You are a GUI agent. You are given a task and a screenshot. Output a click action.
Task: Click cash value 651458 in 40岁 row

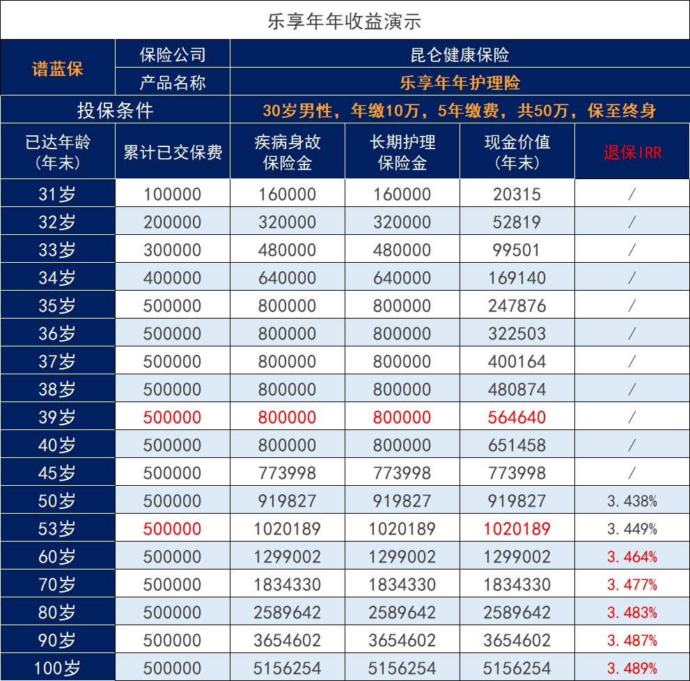pyautogui.click(x=517, y=445)
